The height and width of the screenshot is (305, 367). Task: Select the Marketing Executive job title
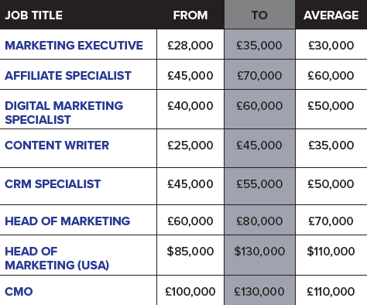[x=74, y=46]
